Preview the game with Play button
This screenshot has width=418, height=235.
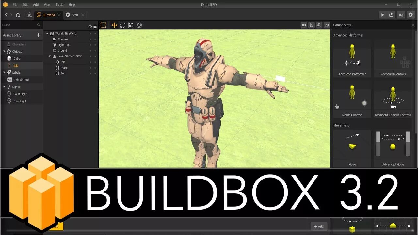pos(382,15)
